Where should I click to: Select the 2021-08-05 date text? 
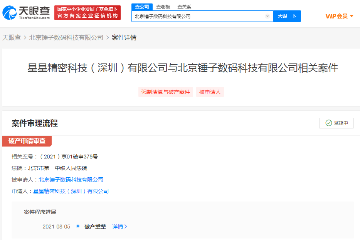(56, 227)
